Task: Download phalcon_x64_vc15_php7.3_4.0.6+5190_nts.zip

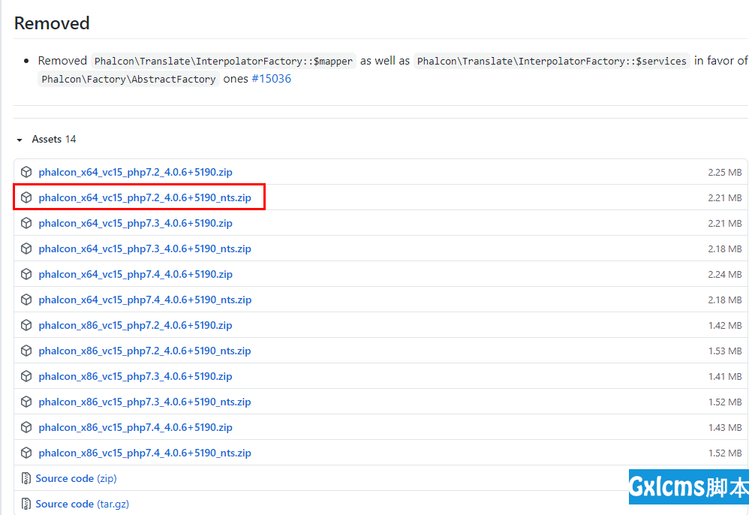Action: click(145, 248)
